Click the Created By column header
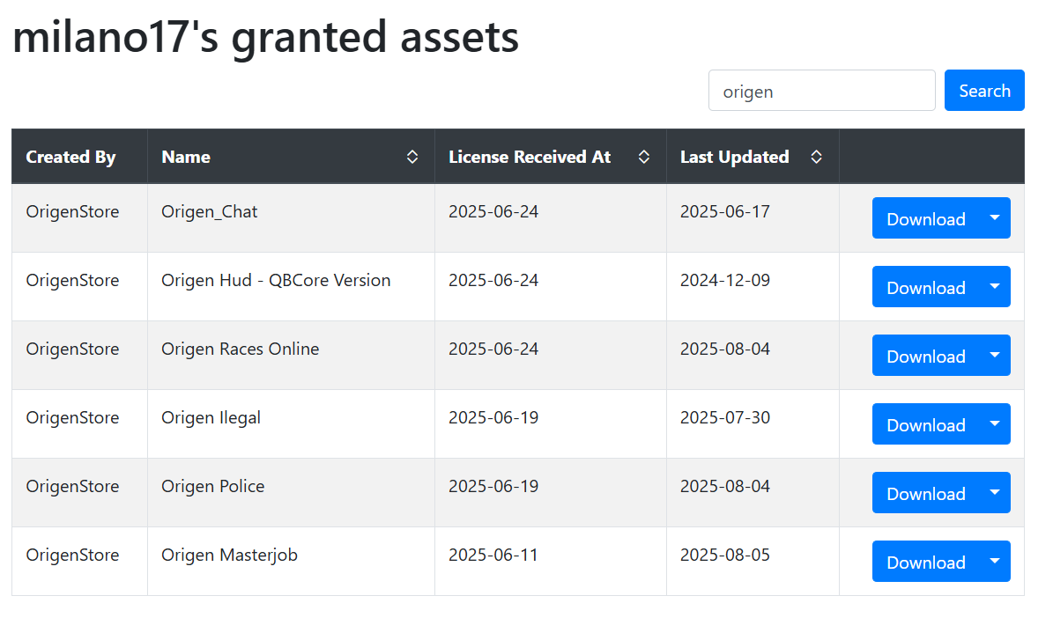 click(x=71, y=157)
